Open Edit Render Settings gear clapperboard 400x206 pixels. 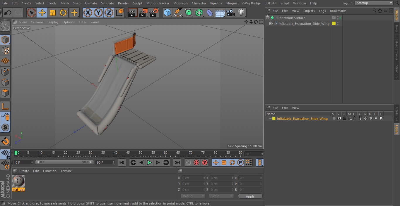pos(154,13)
